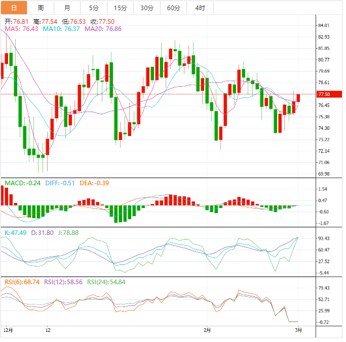This screenshot has width=346, height=342.
Task: Select the RSI(24):54.84 label
Action: [106, 282]
